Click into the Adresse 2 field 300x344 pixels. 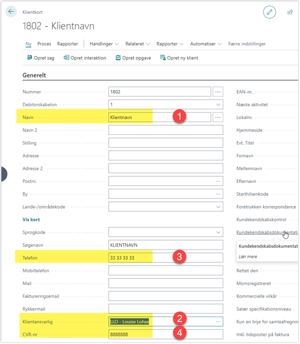tap(166, 169)
